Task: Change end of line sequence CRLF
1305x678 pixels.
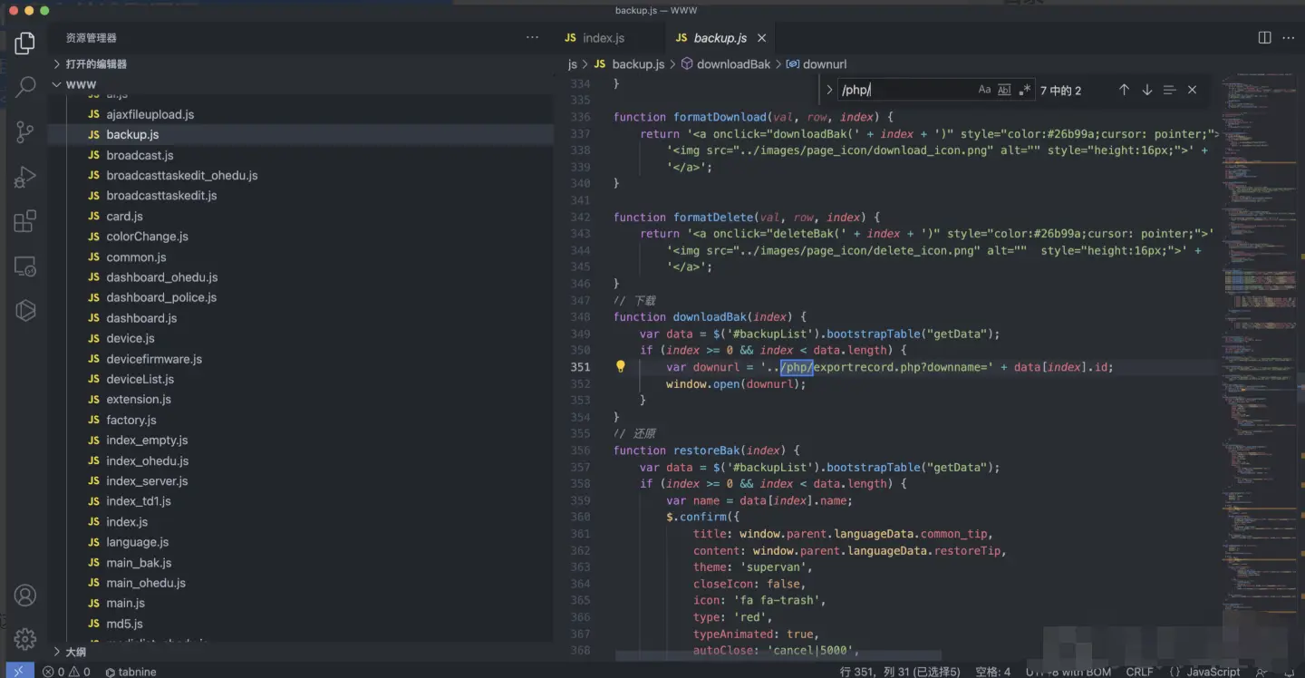Action: point(1139,672)
